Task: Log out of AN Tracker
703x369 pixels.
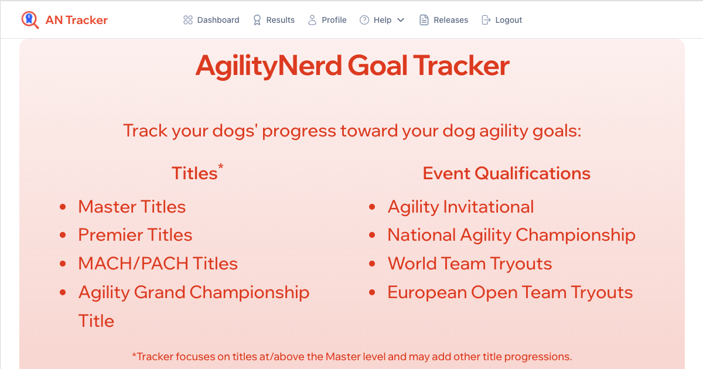Action: pos(507,19)
